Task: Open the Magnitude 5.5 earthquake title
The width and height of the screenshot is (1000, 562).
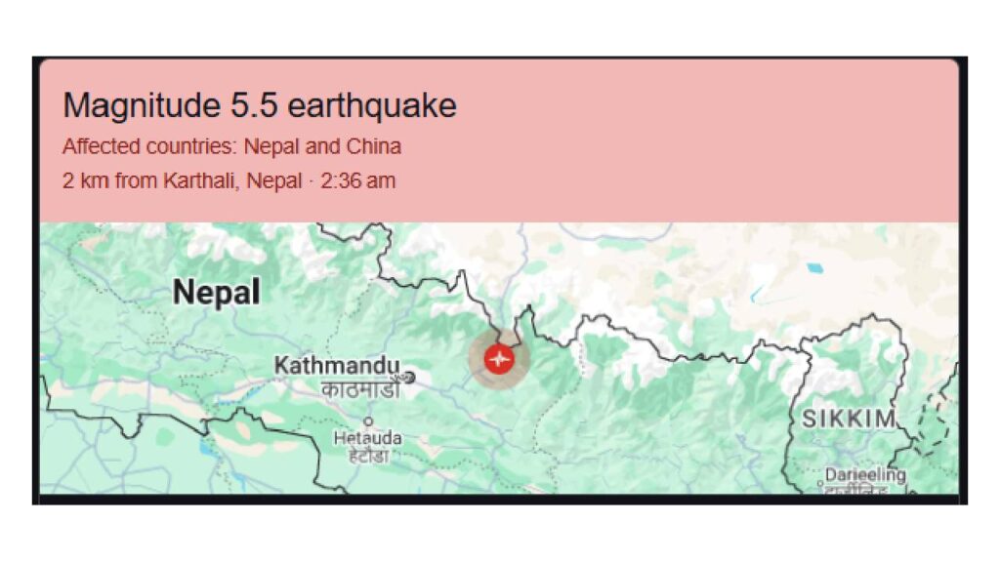Action: tap(260, 105)
